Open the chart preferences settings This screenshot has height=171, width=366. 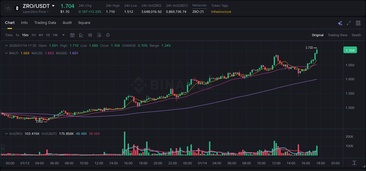pos(108,35)
